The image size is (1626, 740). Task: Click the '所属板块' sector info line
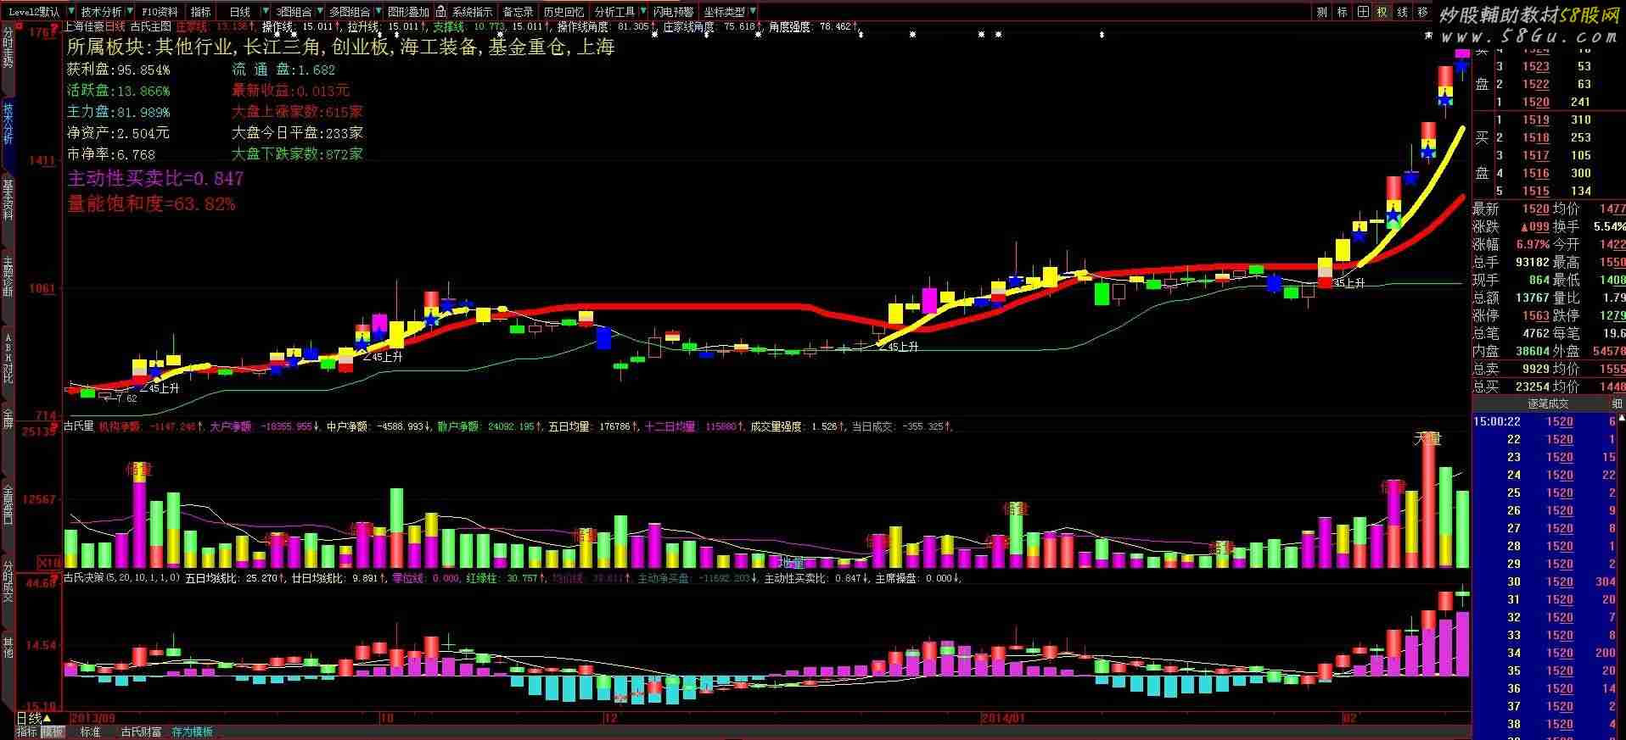point(340,47)
